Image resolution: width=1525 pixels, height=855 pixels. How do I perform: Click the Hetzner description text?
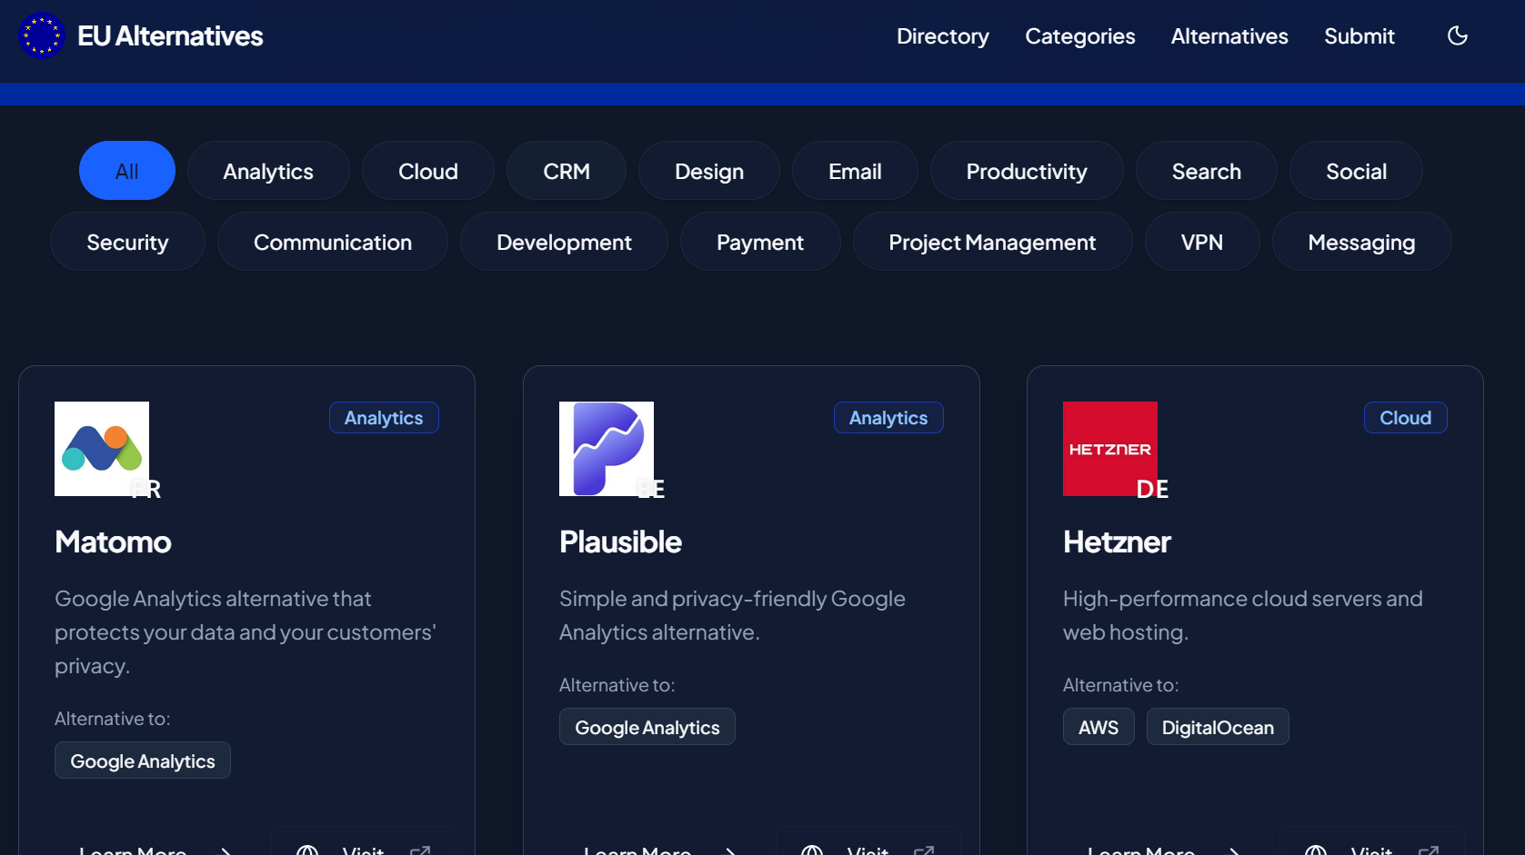point(1242,615)
